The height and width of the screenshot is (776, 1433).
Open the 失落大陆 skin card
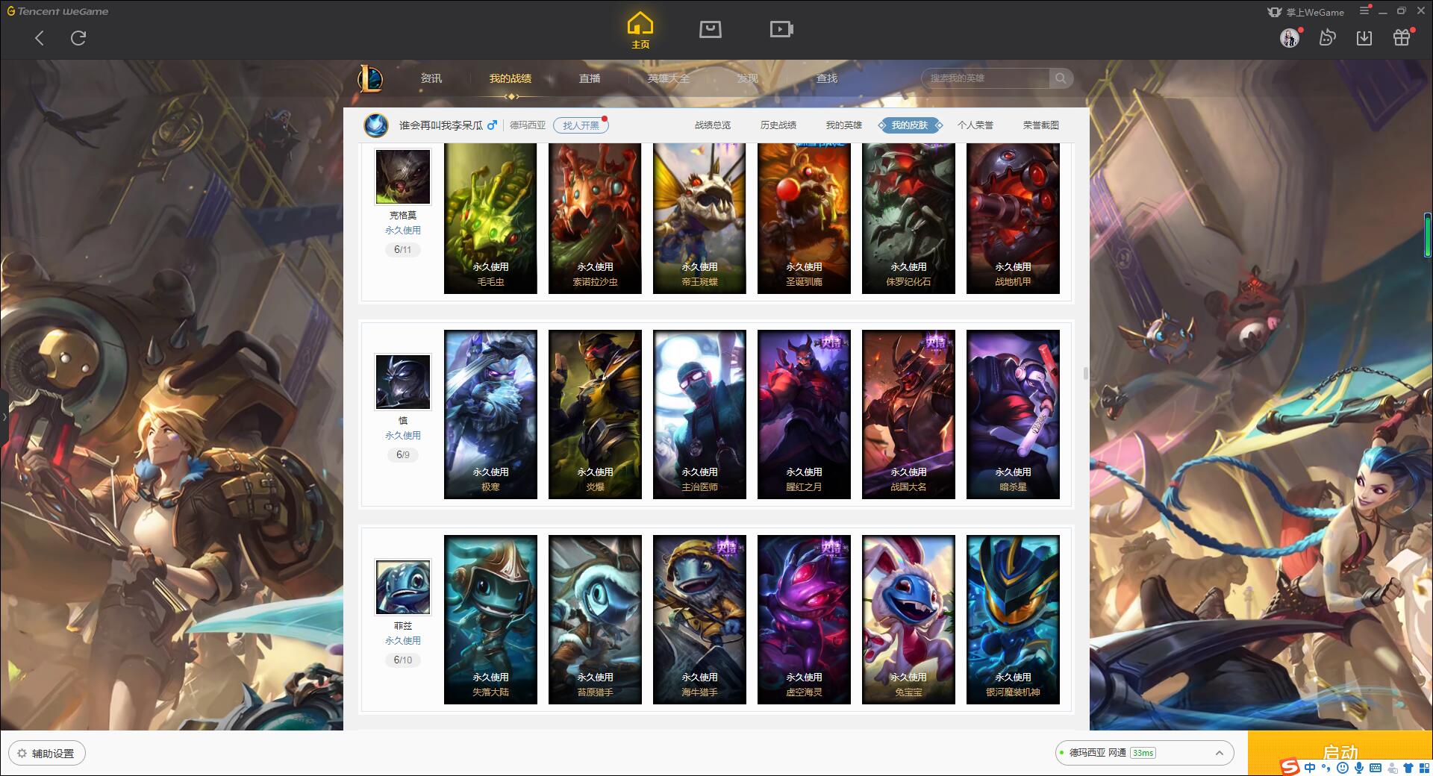coord(490,619)
